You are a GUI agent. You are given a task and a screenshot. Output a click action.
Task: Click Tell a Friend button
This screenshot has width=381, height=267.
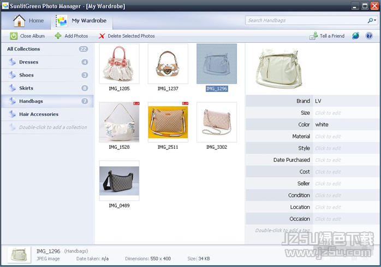327,36
